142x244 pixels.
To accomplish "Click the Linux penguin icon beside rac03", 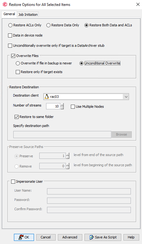I will click(47, 97).
